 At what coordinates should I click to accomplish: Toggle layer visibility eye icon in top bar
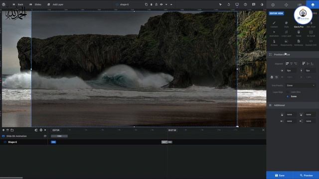pyautogui.click(x=161, y=4)
